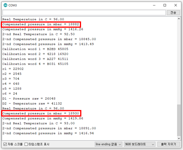This screenshot has height=150, width=183.
Task: Click the line 'Compensated pressure in mmHg = 1419.86'
Action: pyautogui.click(x=43, y=119)
